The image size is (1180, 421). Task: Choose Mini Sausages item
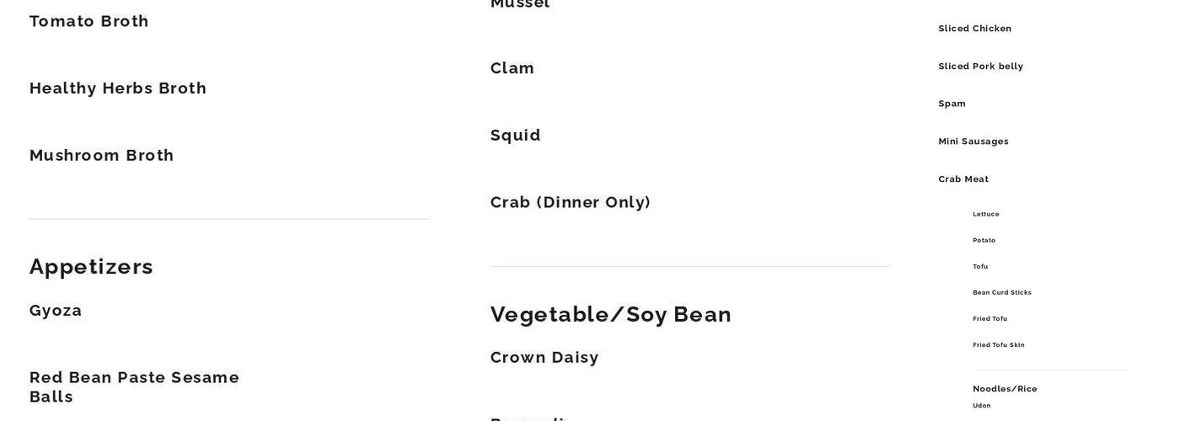click(973, 141)
